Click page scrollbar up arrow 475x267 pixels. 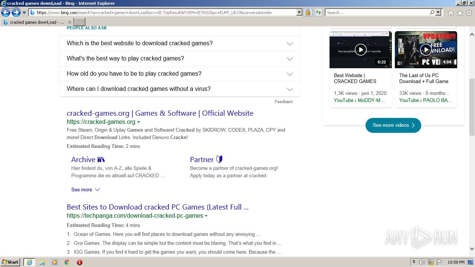tap(472, 34)
